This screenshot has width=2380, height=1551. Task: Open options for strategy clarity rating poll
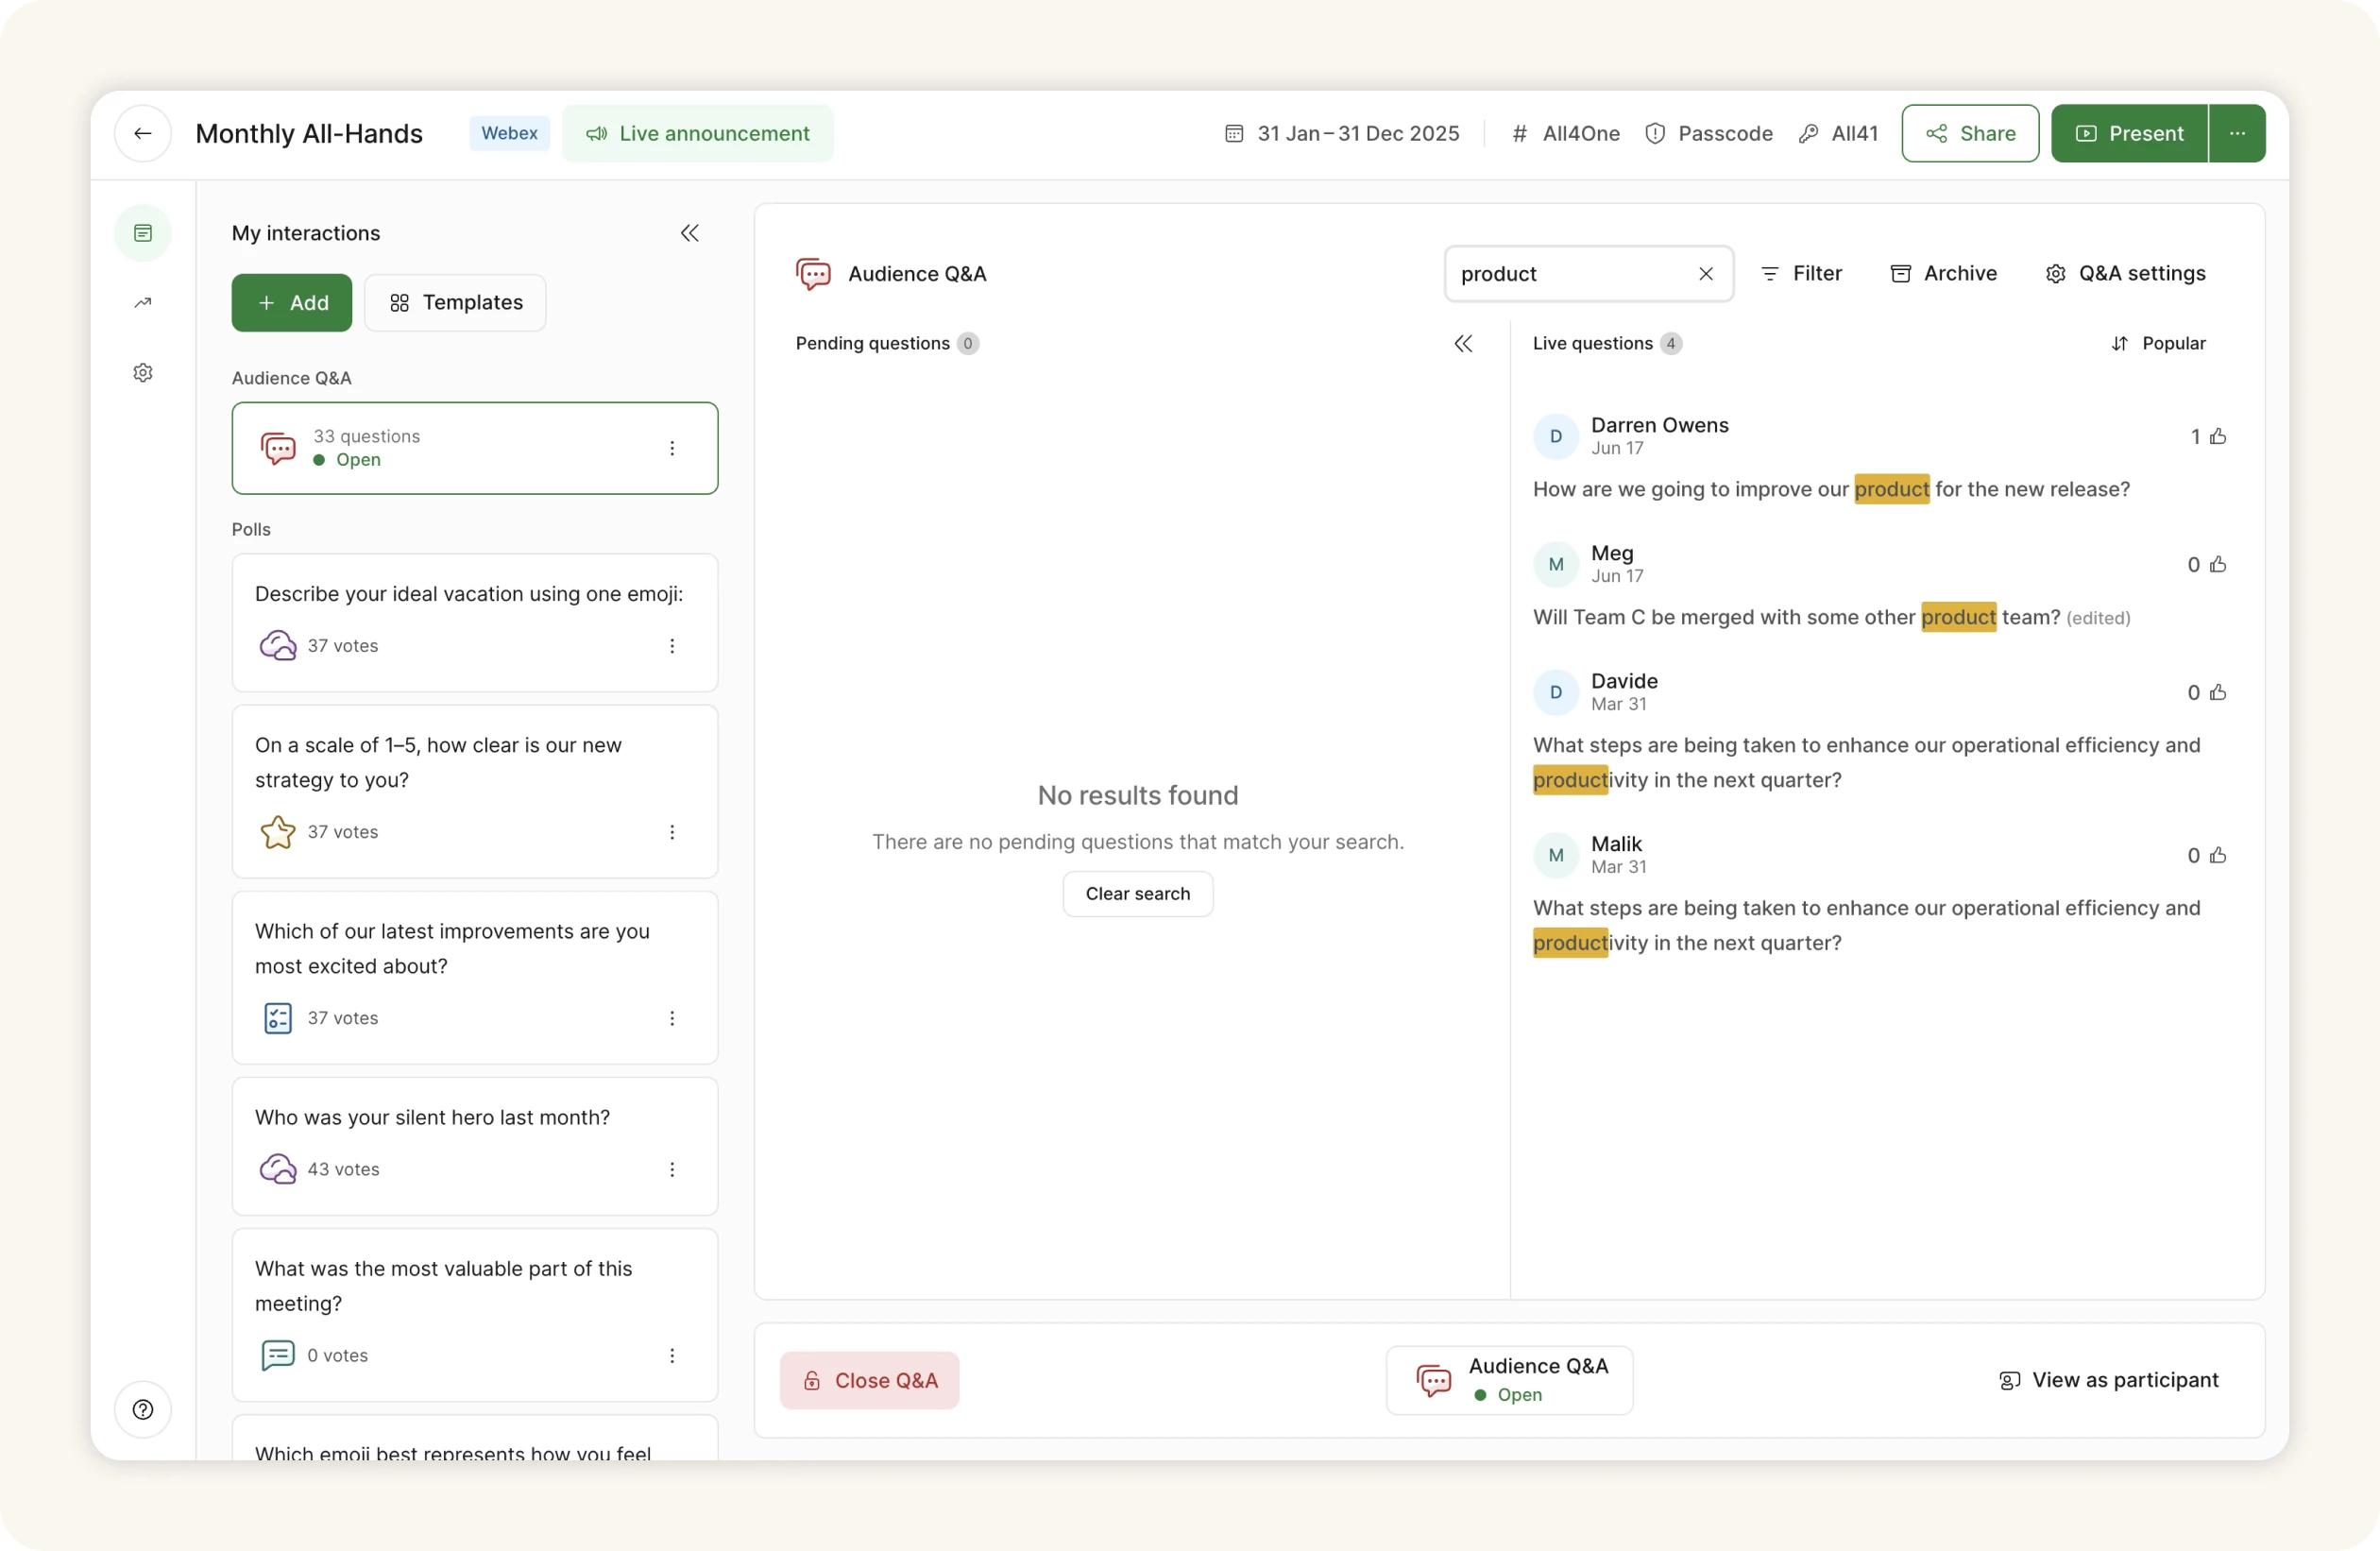point(672,832)
